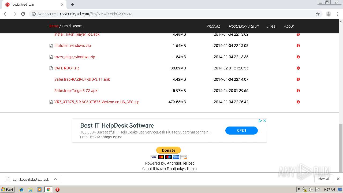Click the taskbar clock 9:37 AM
Screen dimensions: 343x193
(329, 190)
